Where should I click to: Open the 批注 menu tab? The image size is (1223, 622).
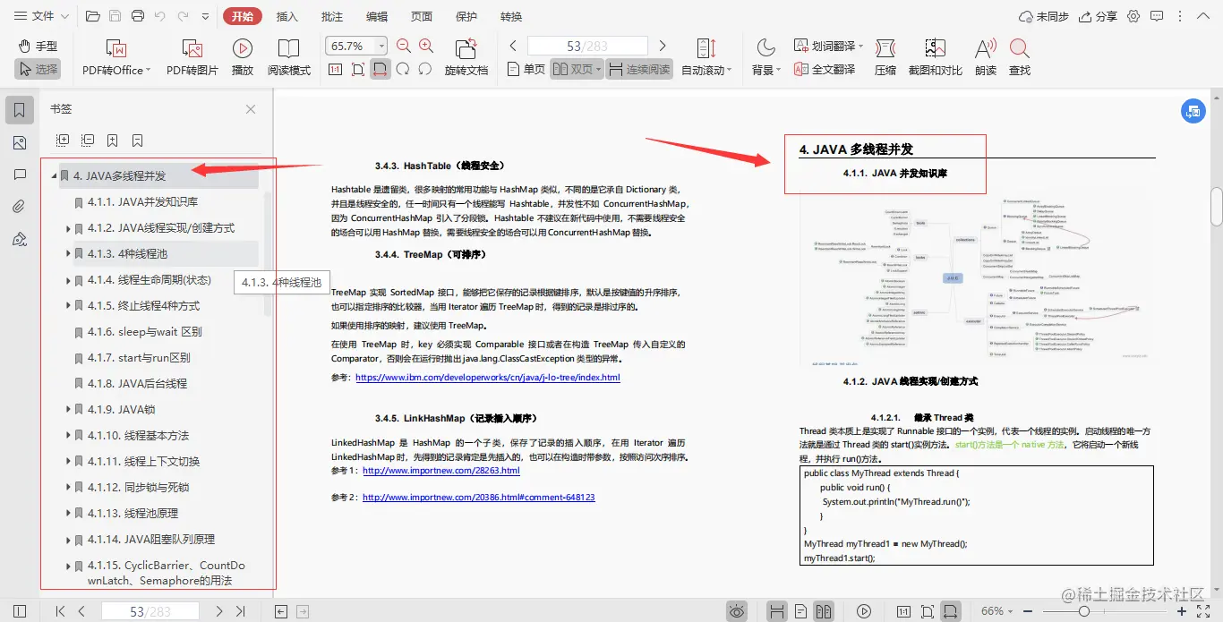tap(331, 15)
